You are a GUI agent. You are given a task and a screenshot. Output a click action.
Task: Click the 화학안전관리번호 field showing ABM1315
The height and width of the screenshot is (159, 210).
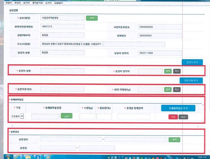coord(62,27)
